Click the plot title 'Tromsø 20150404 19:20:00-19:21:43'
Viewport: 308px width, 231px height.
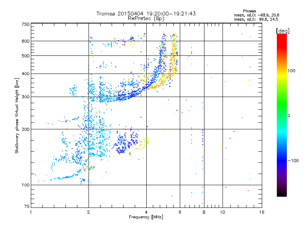coord(146,13)
